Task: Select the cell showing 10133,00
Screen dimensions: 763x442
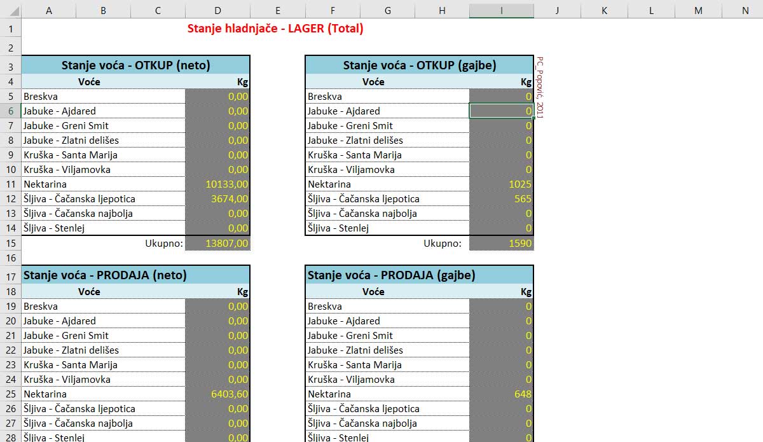Action: 218,184
